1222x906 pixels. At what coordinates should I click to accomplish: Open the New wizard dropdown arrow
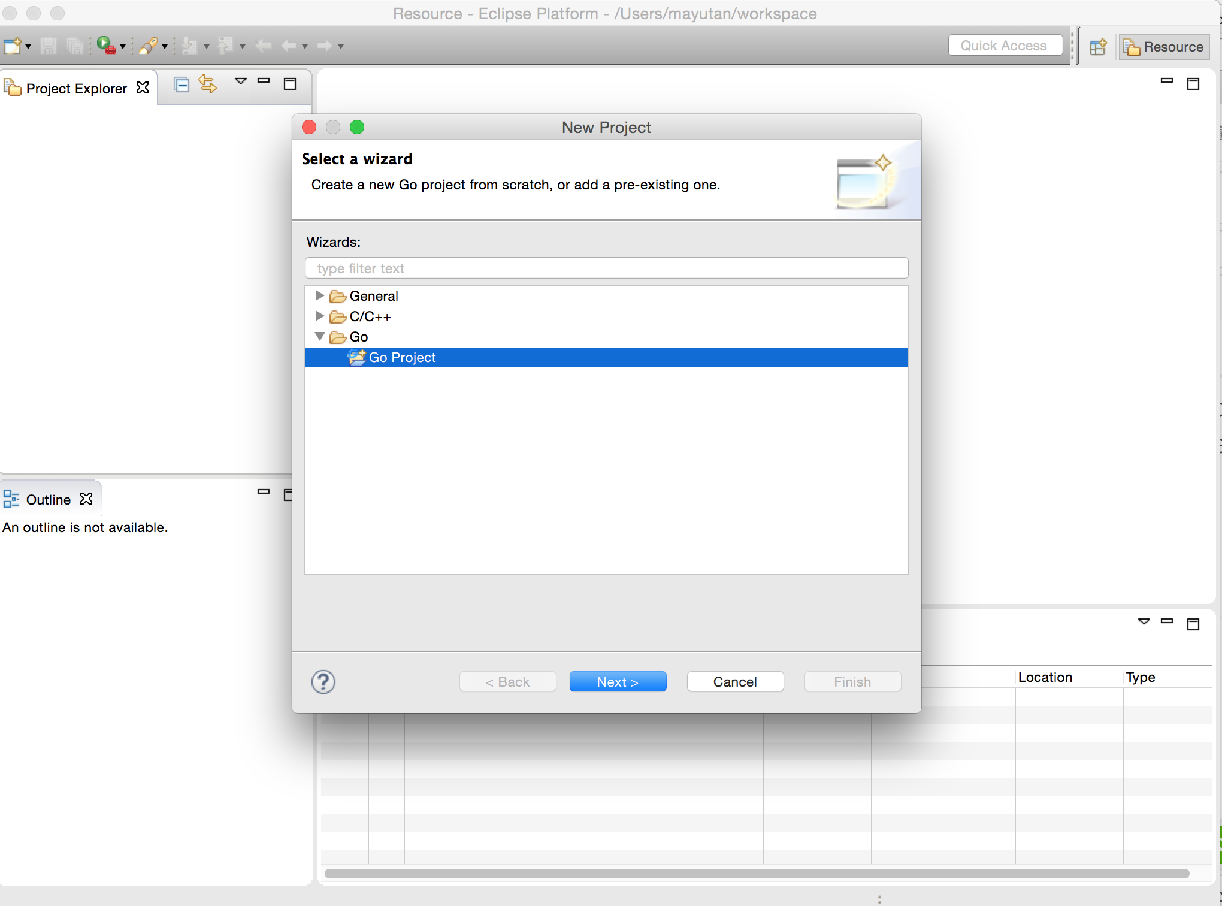pyautogui.click(x=28, y=47)
